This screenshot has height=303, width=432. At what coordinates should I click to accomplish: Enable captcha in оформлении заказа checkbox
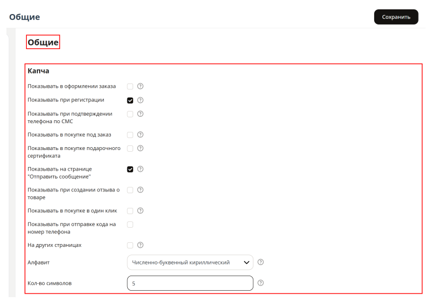(x=130, y=86)
